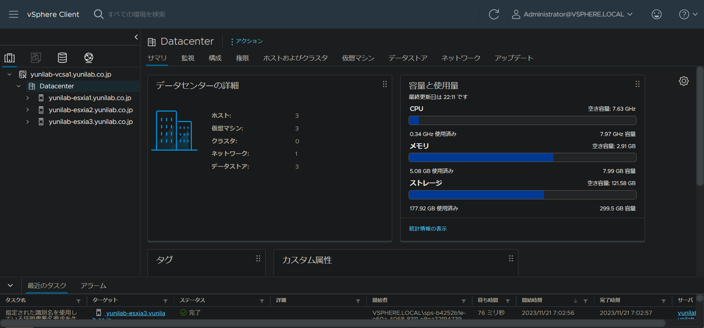The width and height of the screenshot is (704, 328).
Task: Click the search magnifier icon
Action: (98, 14)
